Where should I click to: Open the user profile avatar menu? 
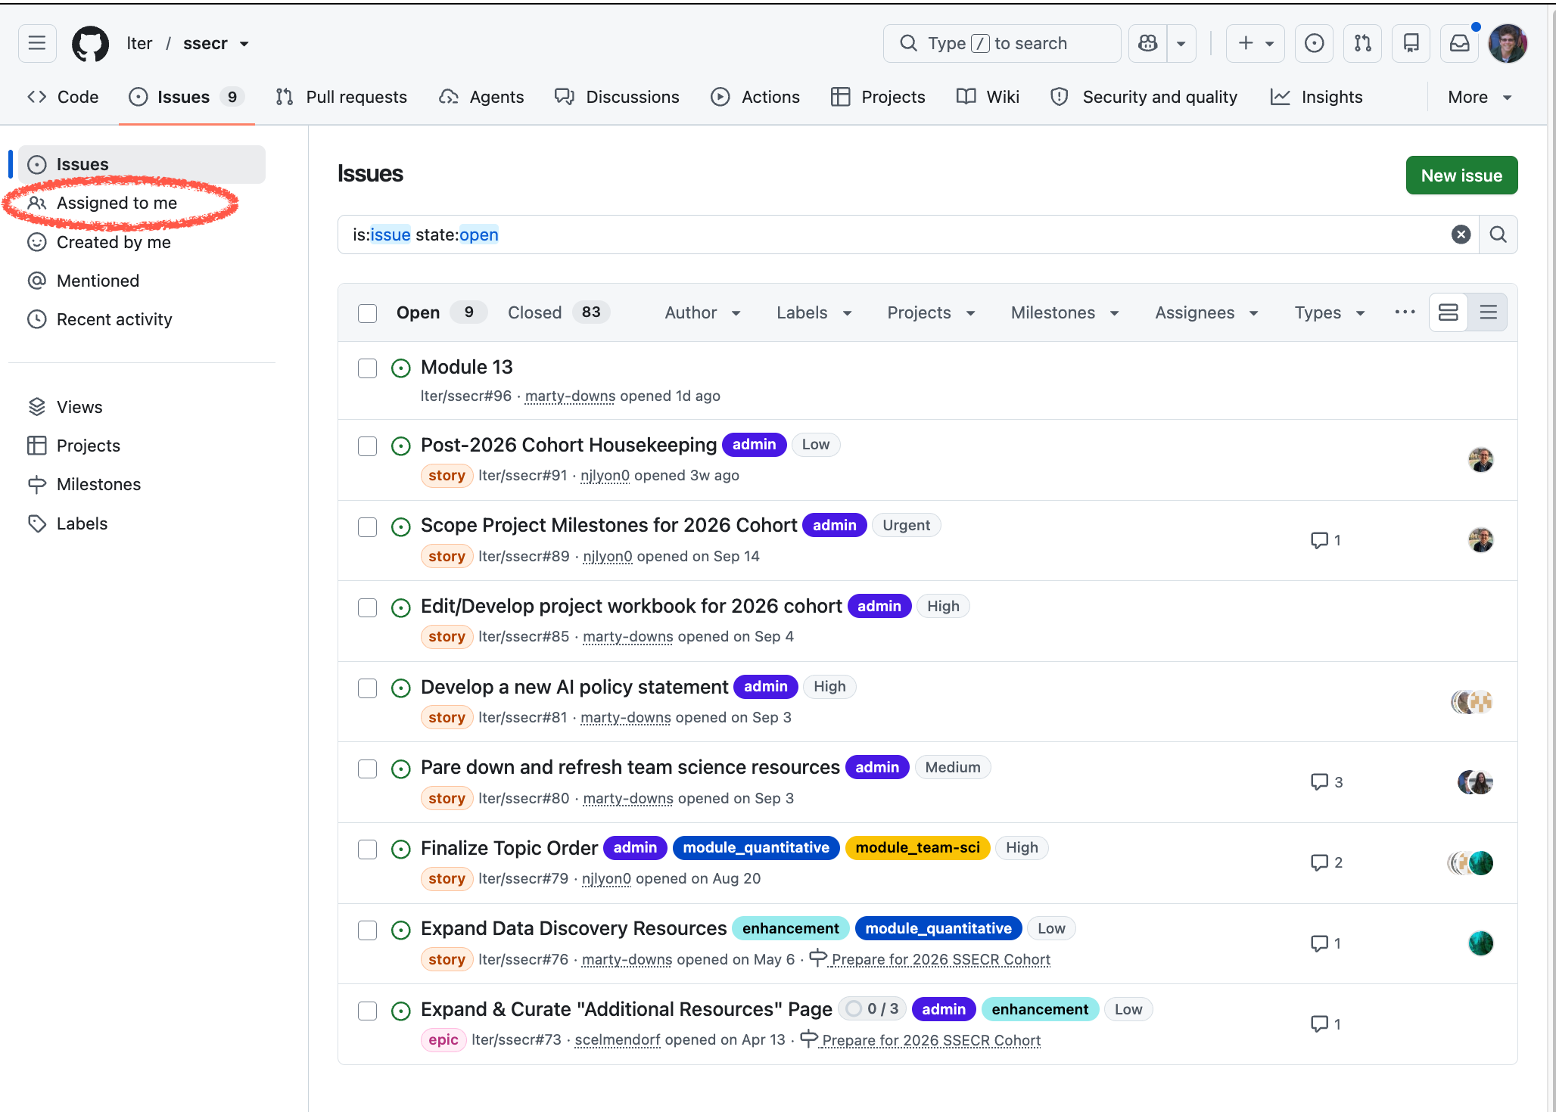click(1507, 43)
